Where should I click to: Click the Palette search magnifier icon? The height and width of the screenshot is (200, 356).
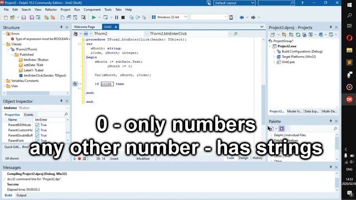(x=335, y=128)
